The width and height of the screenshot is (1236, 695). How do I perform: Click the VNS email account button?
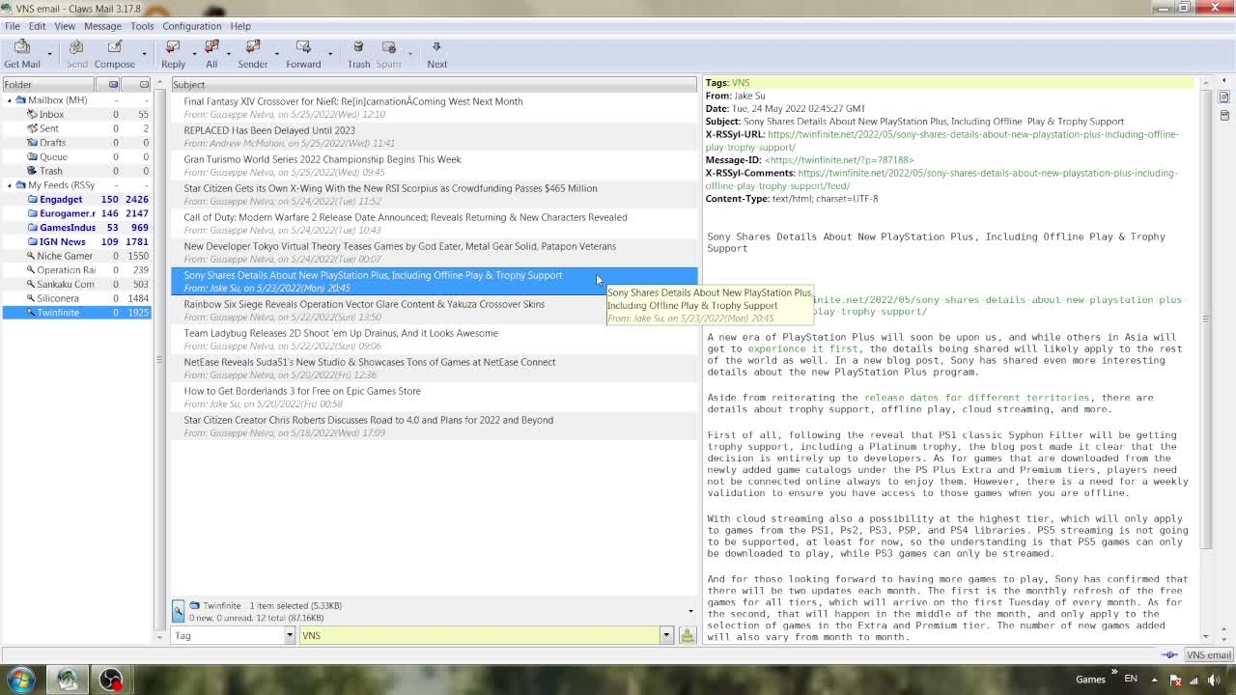click(x=1208, y=654)
